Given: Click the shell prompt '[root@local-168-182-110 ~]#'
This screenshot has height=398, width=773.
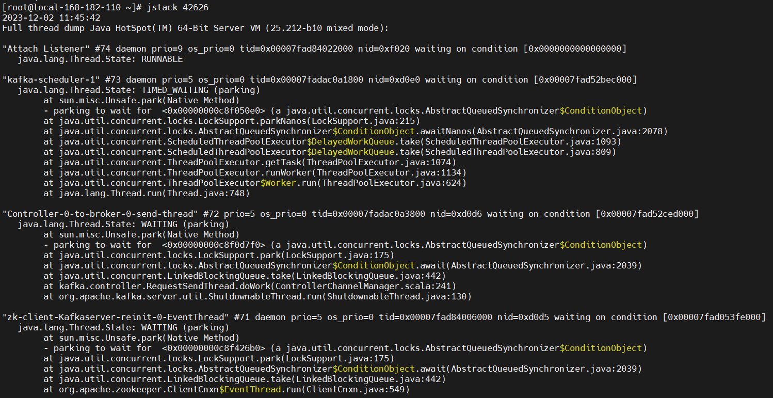Looking at the screenshot, I should 72,7.
